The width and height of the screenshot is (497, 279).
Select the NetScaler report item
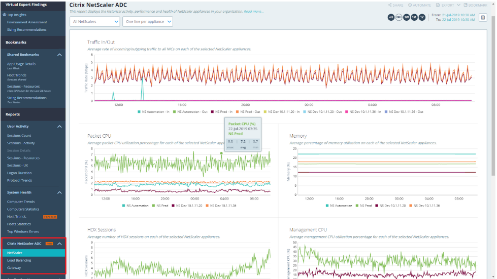[x=34, y=253]
